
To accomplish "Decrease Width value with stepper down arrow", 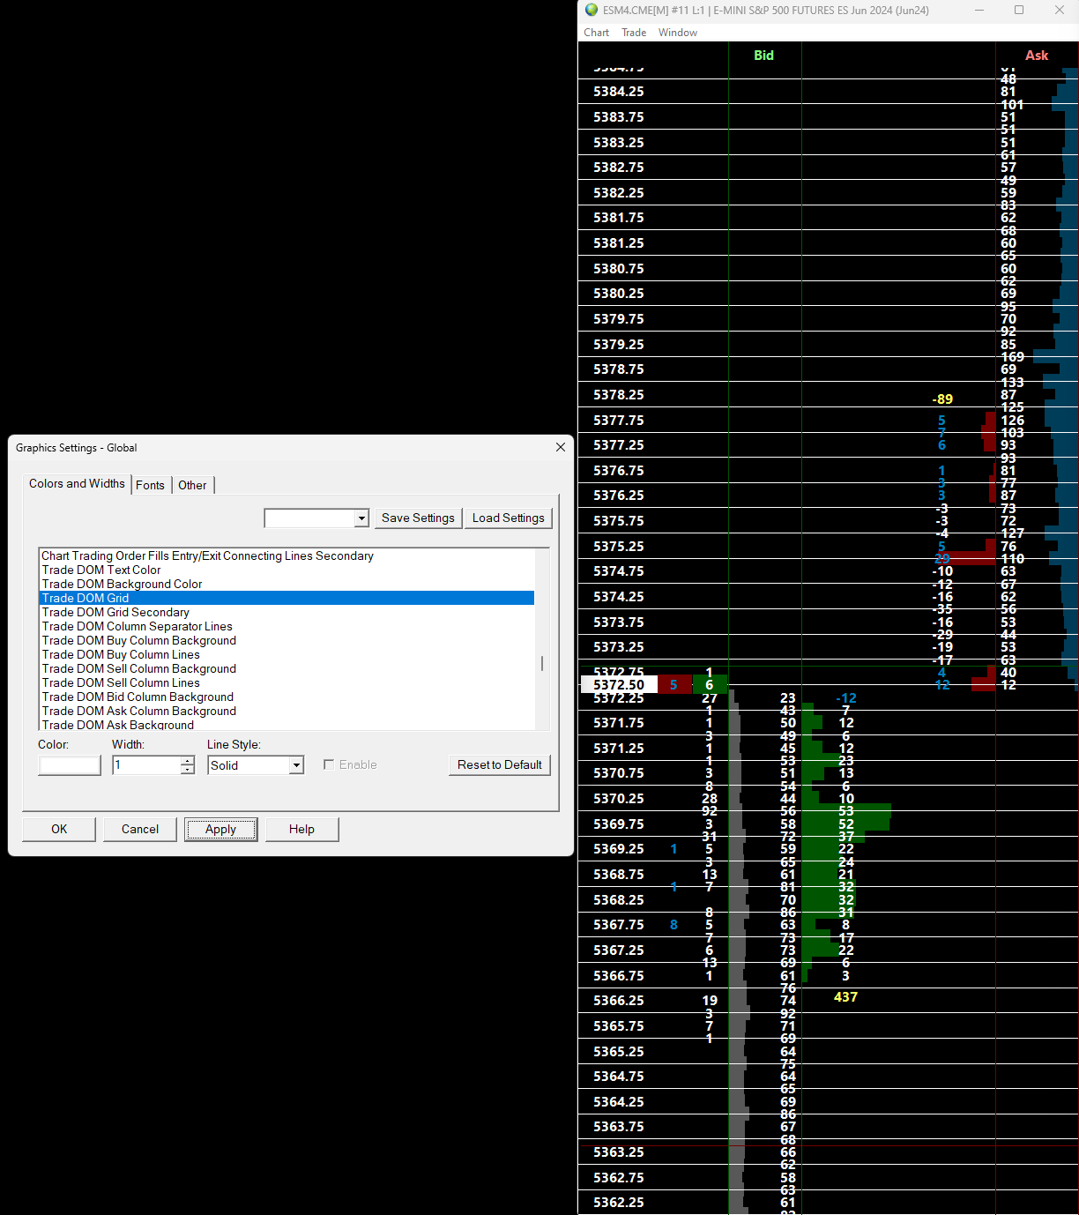I will [187, 770].
